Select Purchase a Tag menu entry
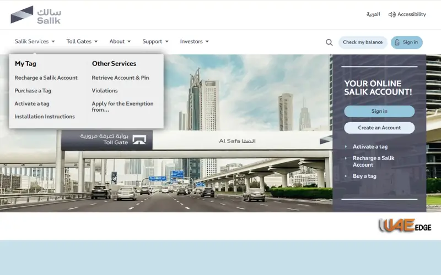The width and height of the screenshot is (441, 275). 33,91
